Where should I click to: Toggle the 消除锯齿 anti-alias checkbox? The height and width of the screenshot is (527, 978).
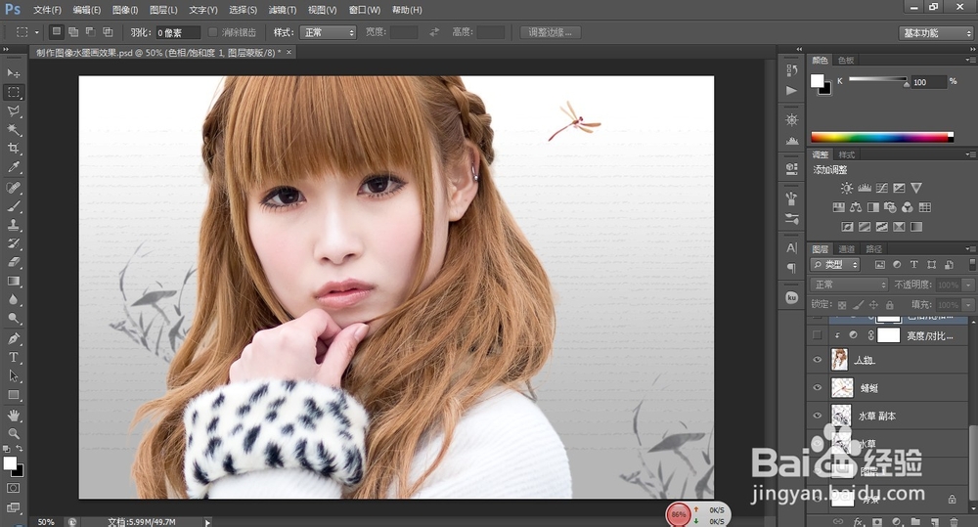(212, 32)
